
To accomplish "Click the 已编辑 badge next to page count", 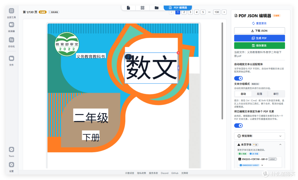I will [x=43, y=12].
